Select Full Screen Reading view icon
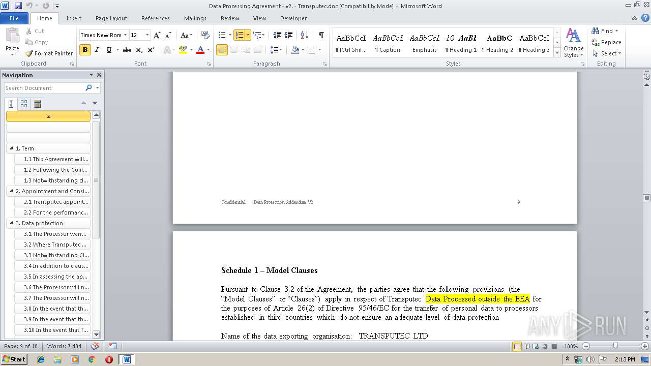Image resolution: width=651 pixels, height=366 pixels. click(x=526, y=346)
